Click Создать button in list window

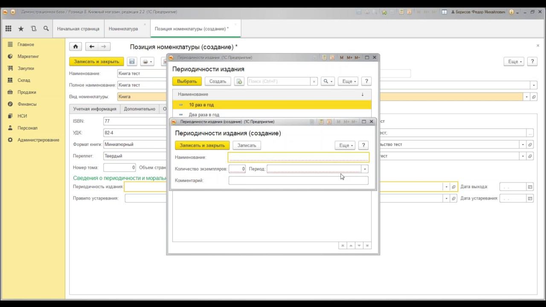tap(218, 81)
